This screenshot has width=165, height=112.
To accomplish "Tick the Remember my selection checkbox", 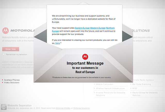I will point(4,54).
